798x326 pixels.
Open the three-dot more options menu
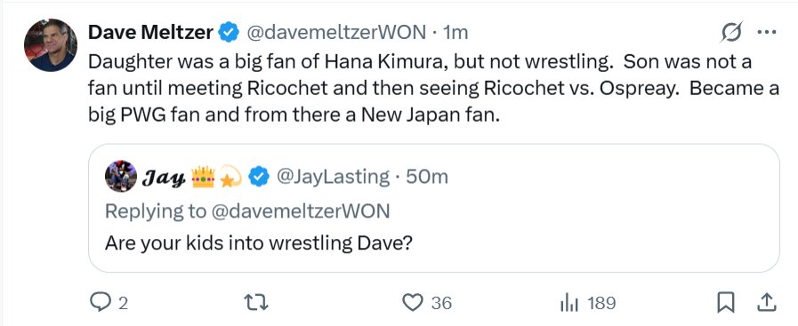tap(767, 33)
